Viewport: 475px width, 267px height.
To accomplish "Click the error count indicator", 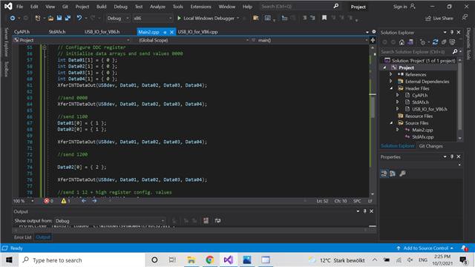I will [x=48, y=201].
